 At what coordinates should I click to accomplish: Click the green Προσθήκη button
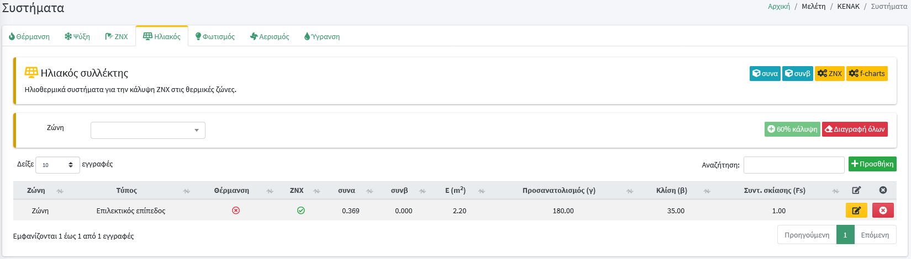[872, 164]
